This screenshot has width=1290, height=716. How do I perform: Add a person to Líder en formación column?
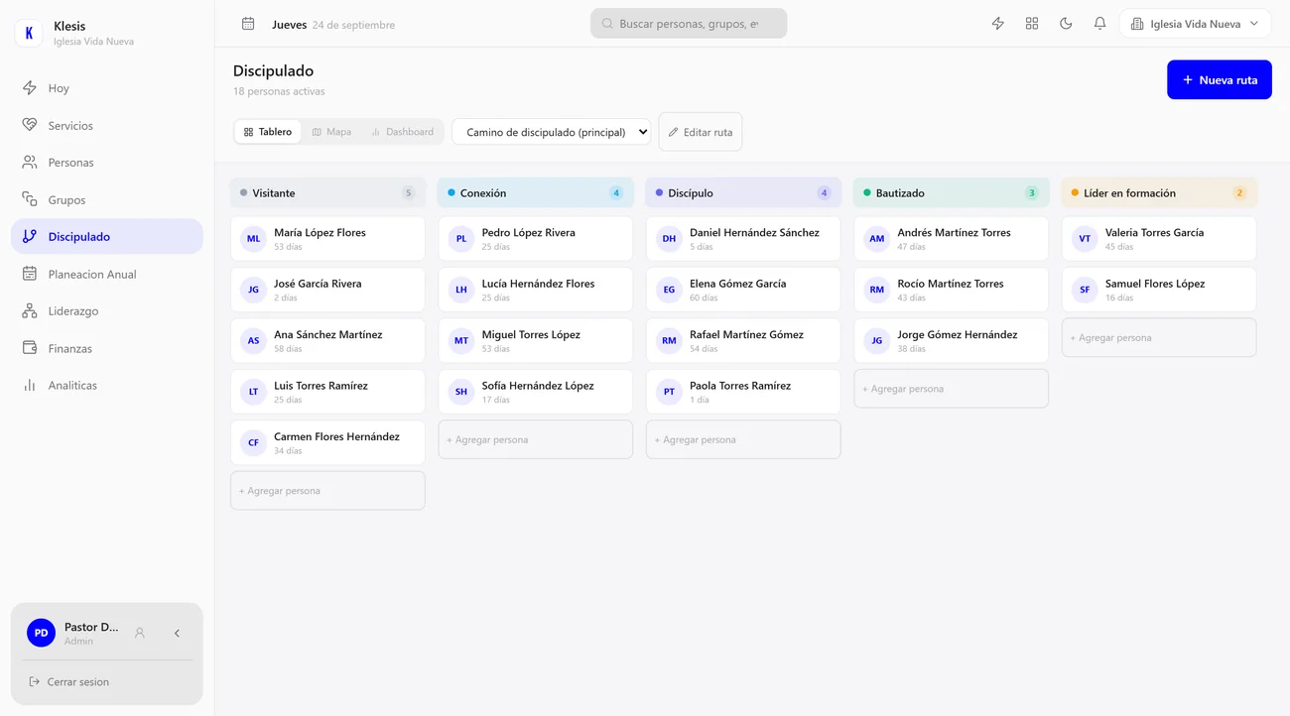[1159, 338]
